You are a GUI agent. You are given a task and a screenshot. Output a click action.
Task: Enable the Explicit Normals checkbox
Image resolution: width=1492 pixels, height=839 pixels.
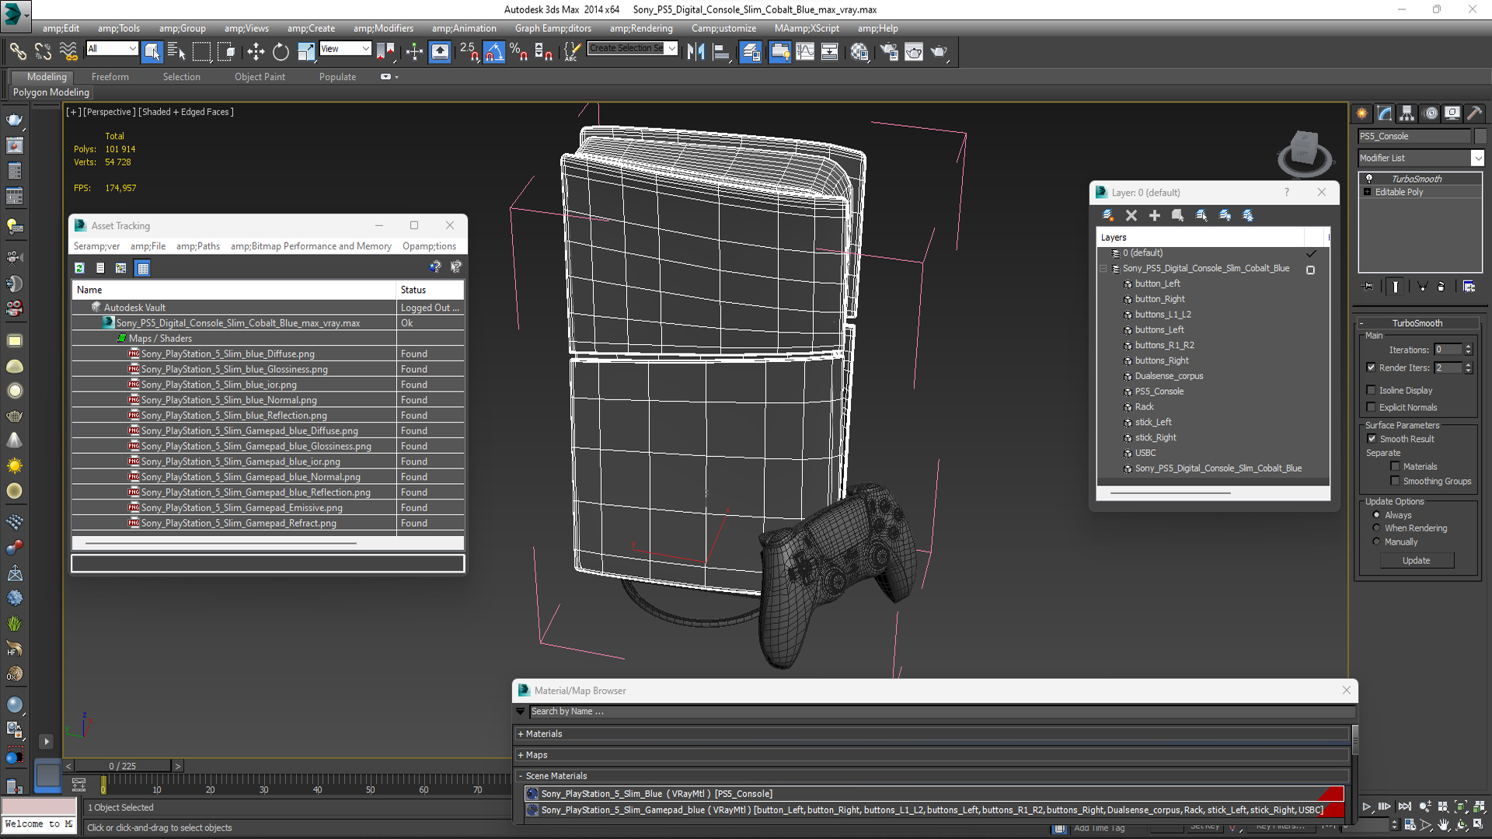pos(1371,407)
